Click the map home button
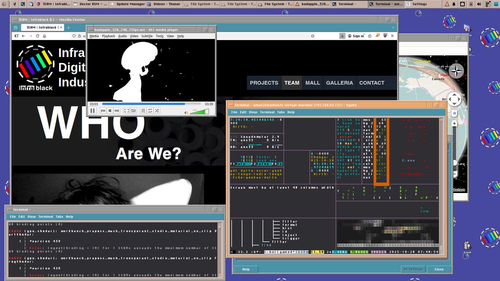This screenshot has height=281, width=500. point(454,113)
